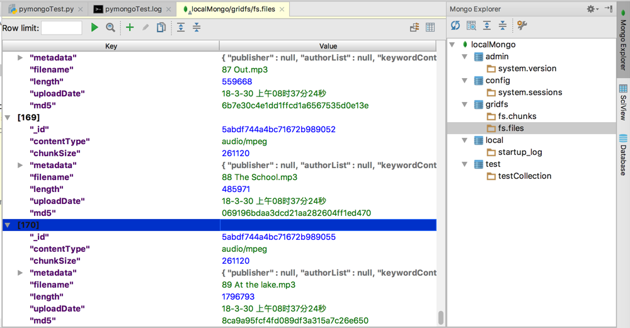630x328 pixels.
Task: Select system.sessions collection
Action: click(x=530, y=93)
